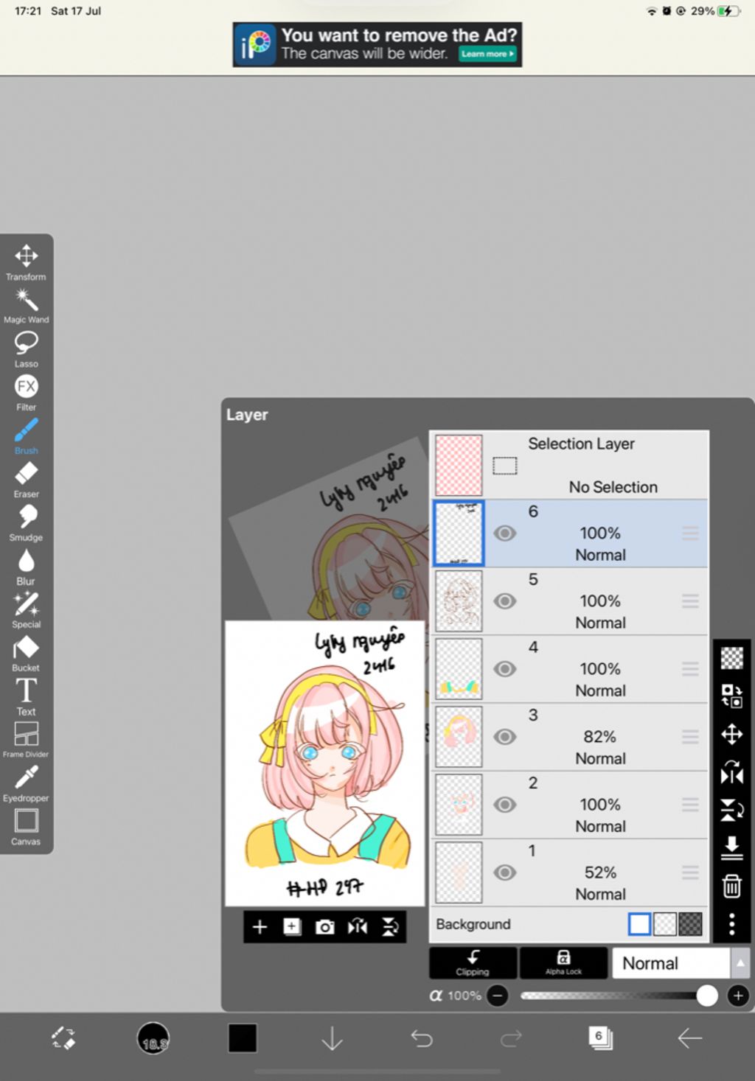Toggle visibility of layer 4
This screenshot has width=755, height=1081.
pyautogui.click(x=504, y=668)
